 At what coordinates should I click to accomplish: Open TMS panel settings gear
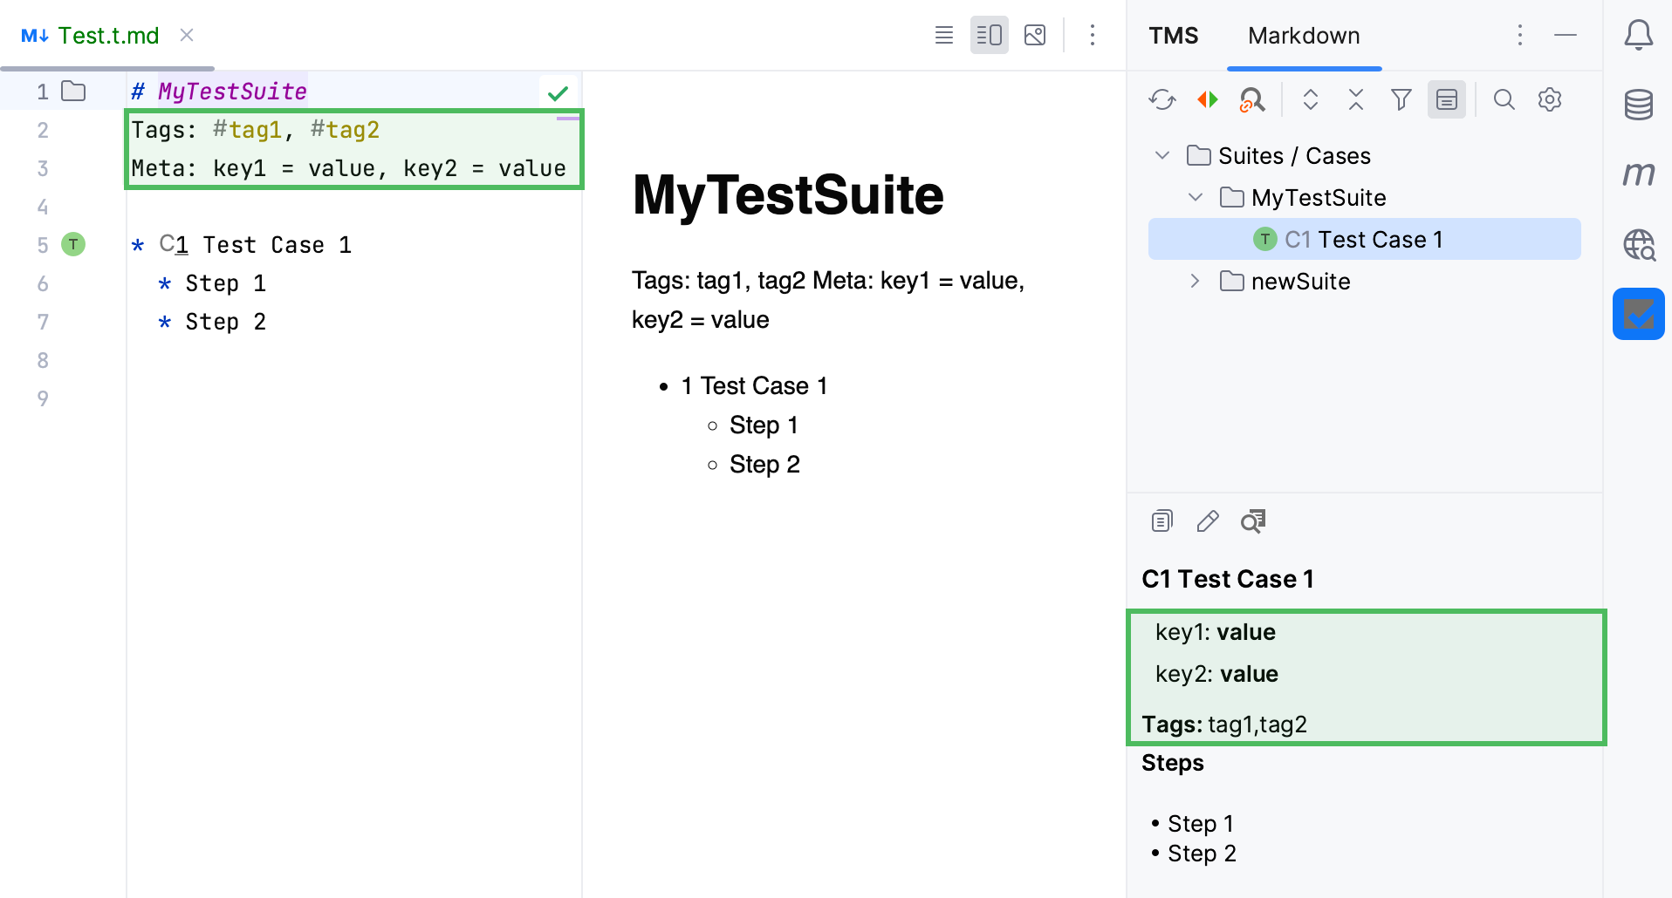pos(1550,99)
